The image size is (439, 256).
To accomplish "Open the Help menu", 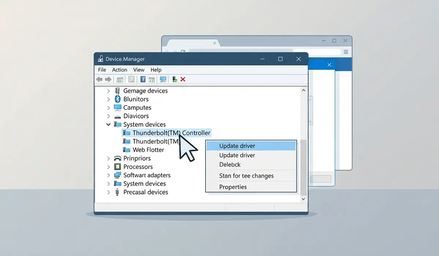I will tap(156, 69).
